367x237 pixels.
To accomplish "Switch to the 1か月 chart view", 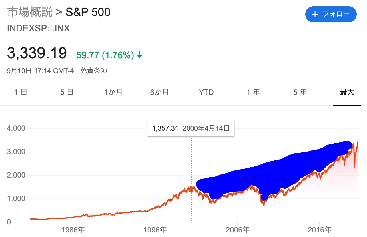I will [113, 92].
